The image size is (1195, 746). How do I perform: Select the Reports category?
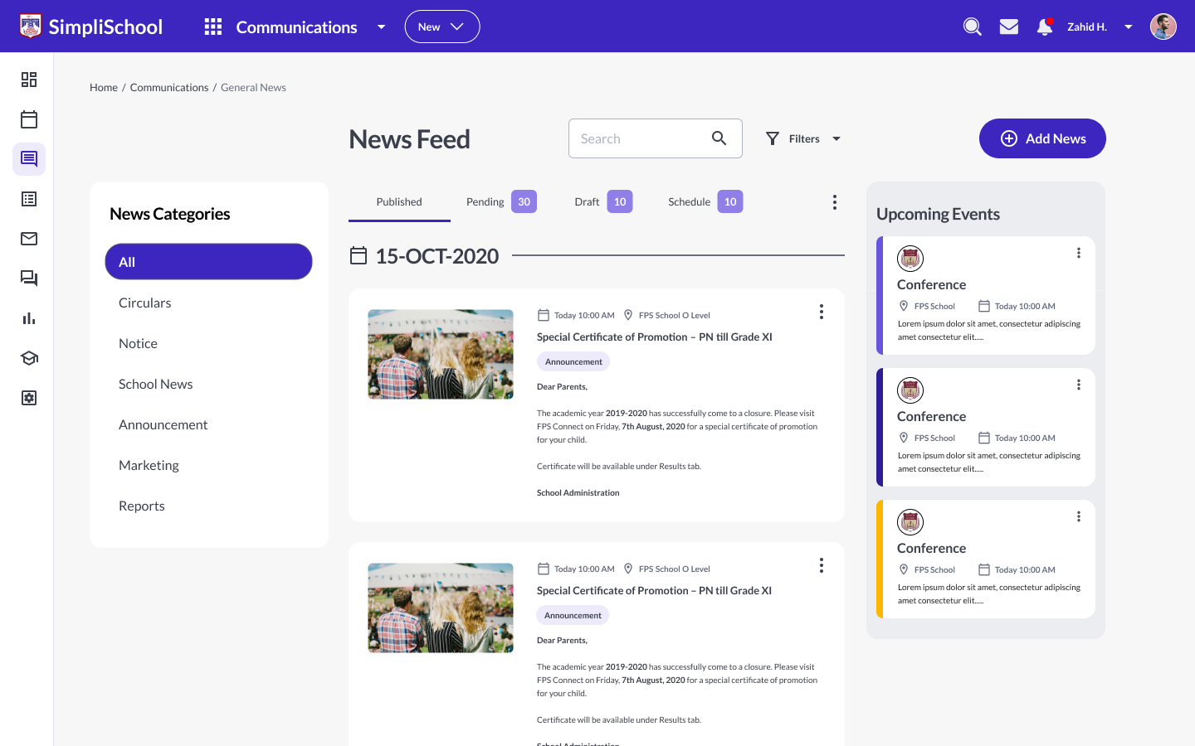pos(142,506)
